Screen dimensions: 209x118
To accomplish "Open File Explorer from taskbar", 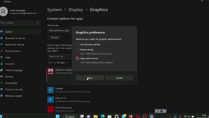I will tap(95, 116).
